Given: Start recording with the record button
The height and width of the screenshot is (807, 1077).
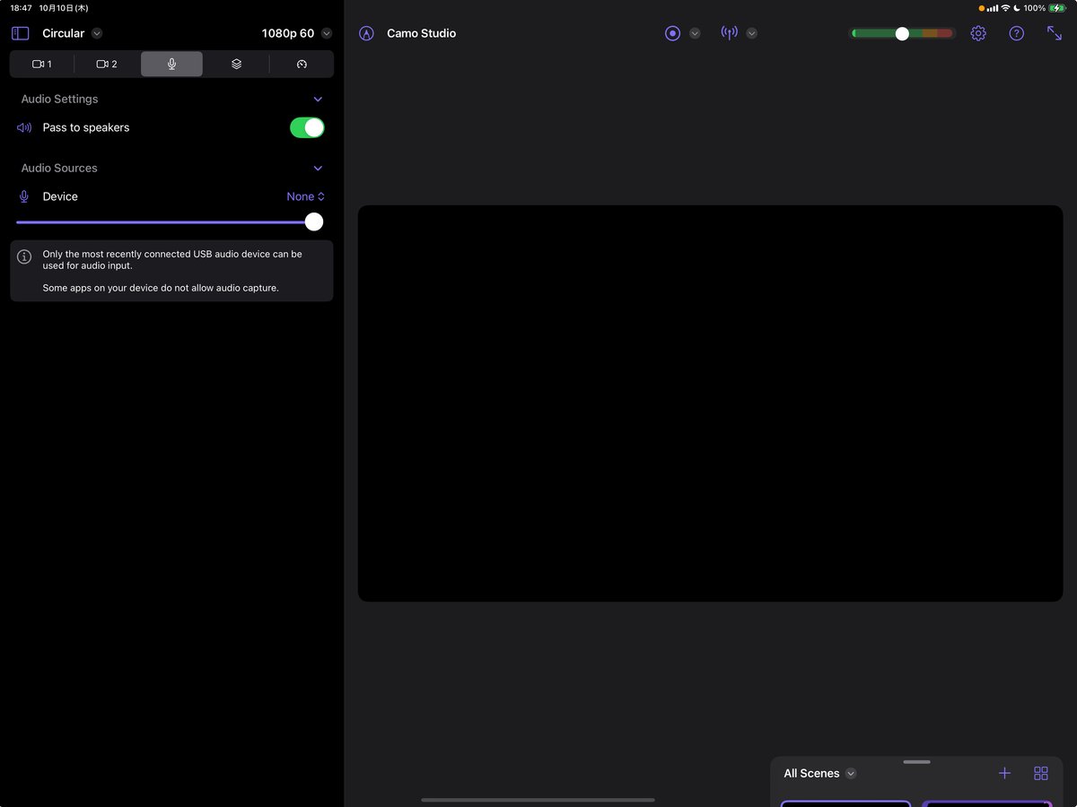Looking at the screenshot, I should click(672, 33).
